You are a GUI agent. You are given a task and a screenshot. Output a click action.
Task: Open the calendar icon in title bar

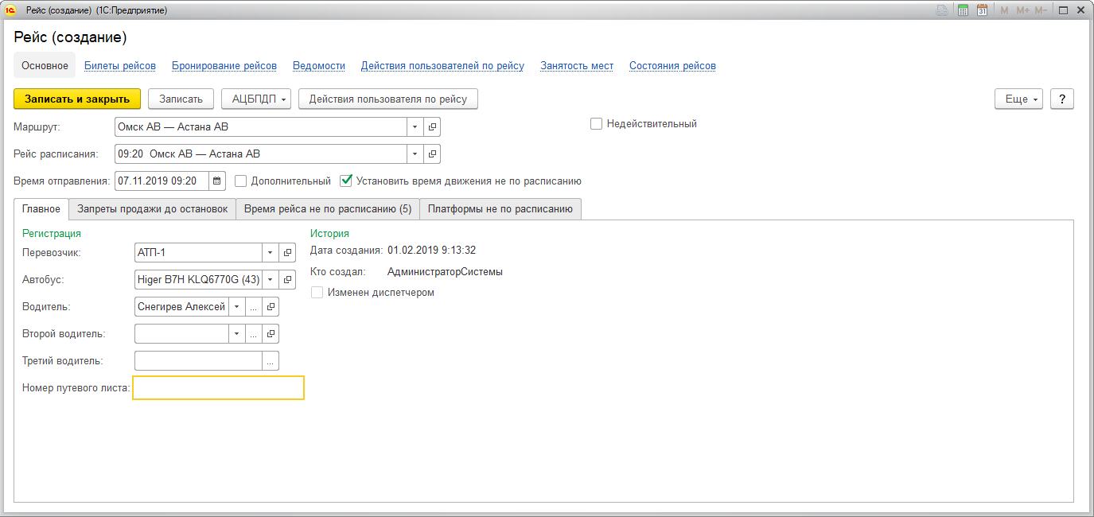coord(982,10)
